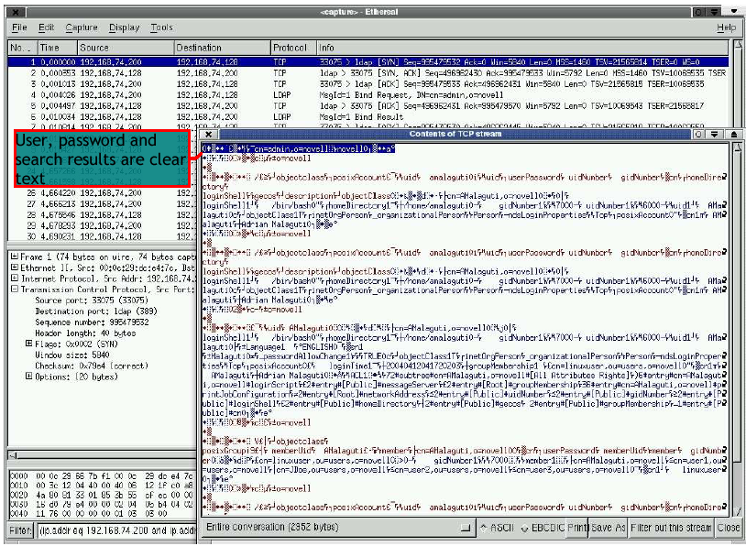Click the hex dump row starting with 0000
746x546 pixels.
click(x=103, y=475)
